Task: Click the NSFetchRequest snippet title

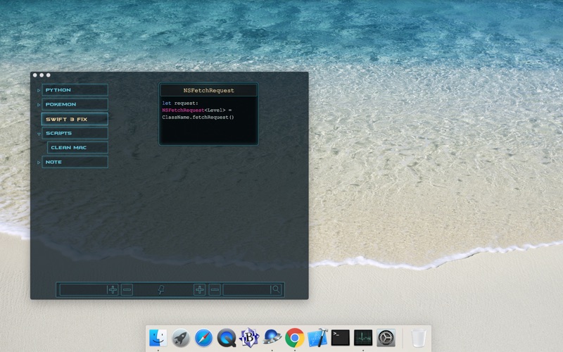Action: (208, 90)
